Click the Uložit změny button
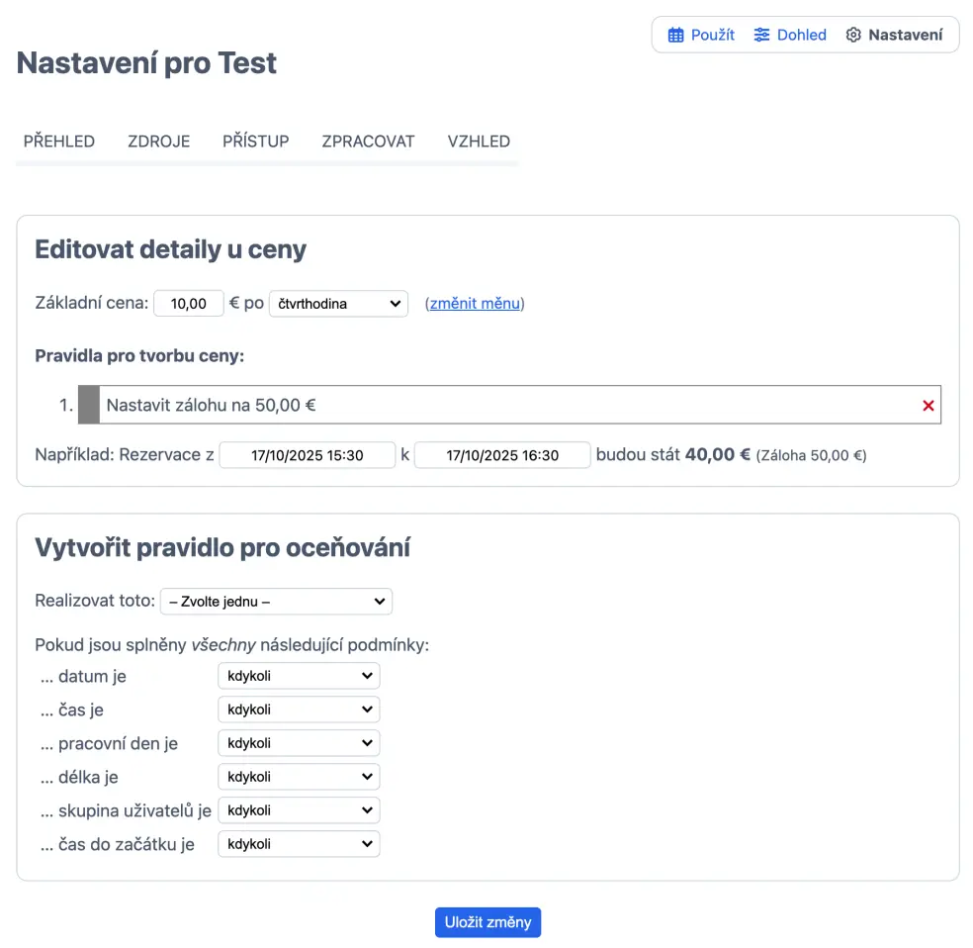Viewport: 973px width, 948px height. pyautogui.click(x=487, y=922)
